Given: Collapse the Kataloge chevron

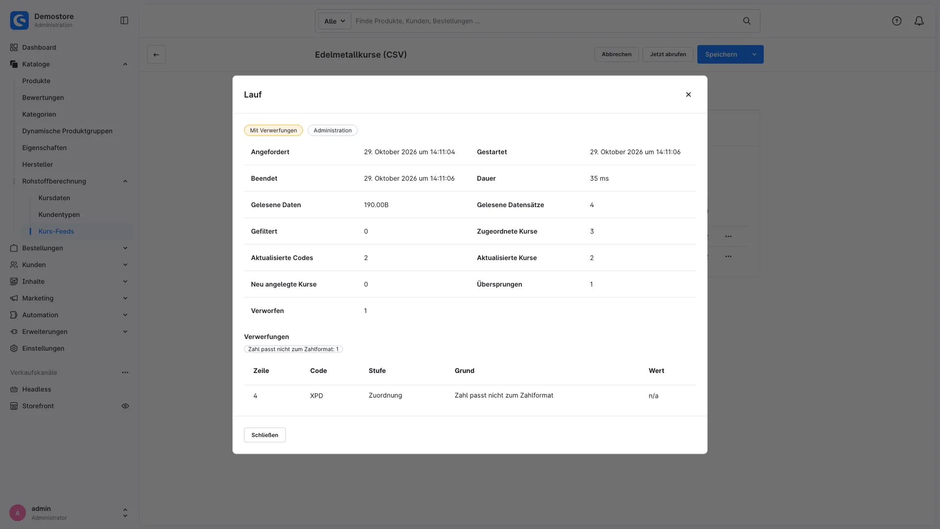Looking at the screenshot, I should [x=125, y=64].
